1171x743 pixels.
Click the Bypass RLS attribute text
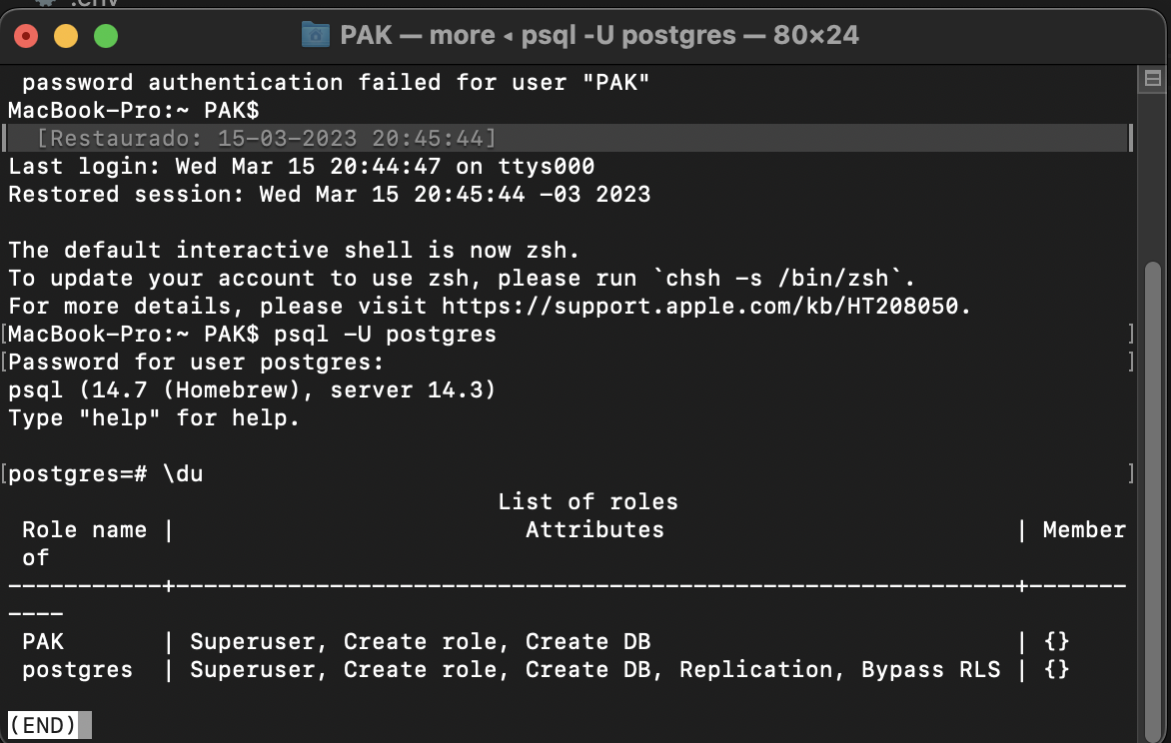[929, 669]
